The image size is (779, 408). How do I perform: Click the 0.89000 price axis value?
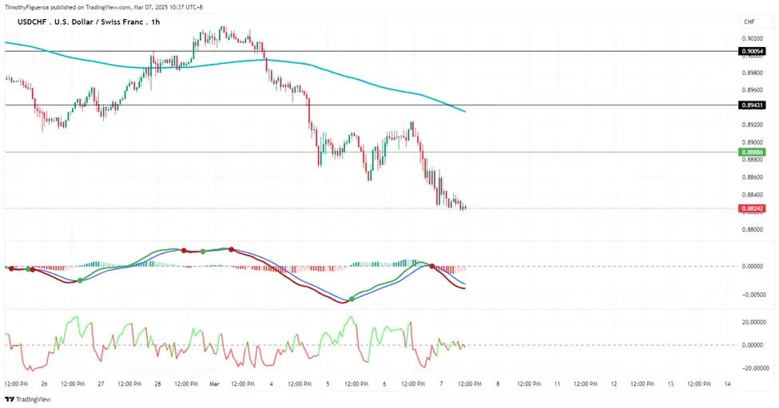752,142
